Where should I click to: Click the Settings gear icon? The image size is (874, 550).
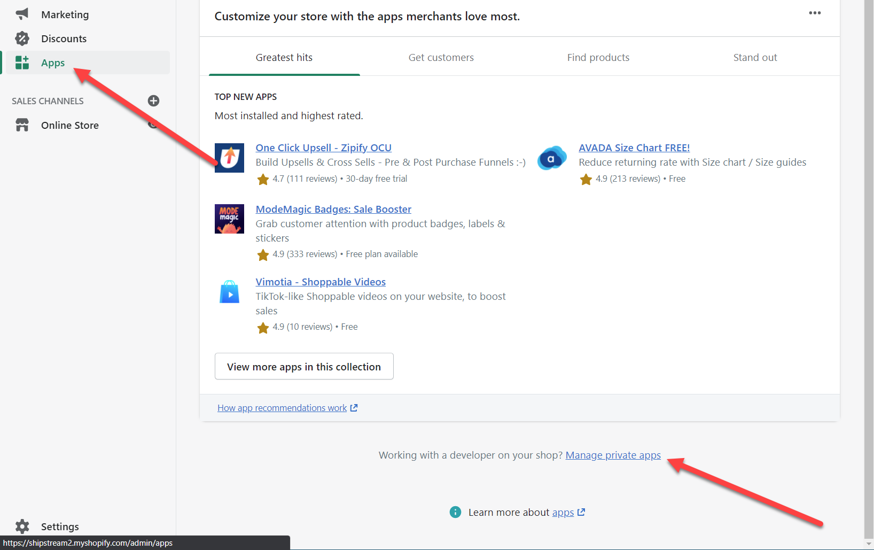coord(22,526)
